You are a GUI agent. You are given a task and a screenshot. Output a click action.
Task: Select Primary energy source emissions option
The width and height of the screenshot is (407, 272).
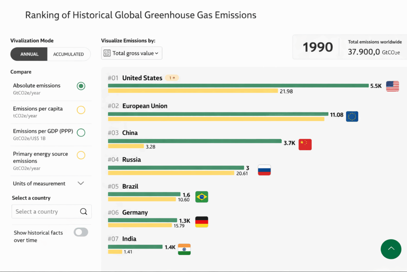[x=81, y=155]
